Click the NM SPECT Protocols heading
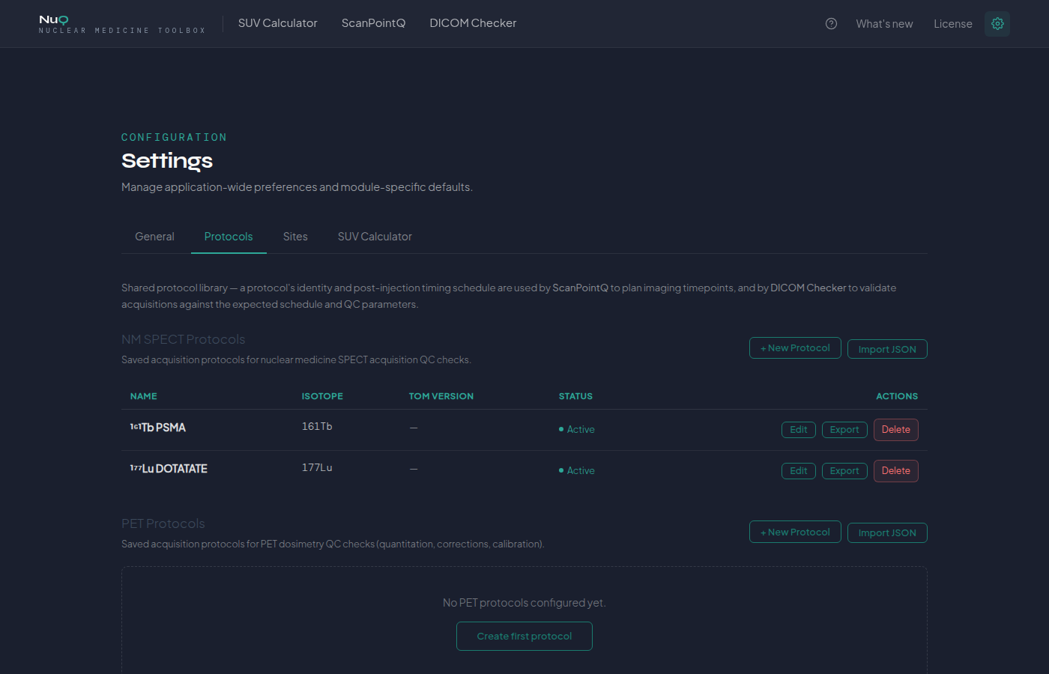The width and height of the screenshot is (1049, 674). tap(184, 339)
